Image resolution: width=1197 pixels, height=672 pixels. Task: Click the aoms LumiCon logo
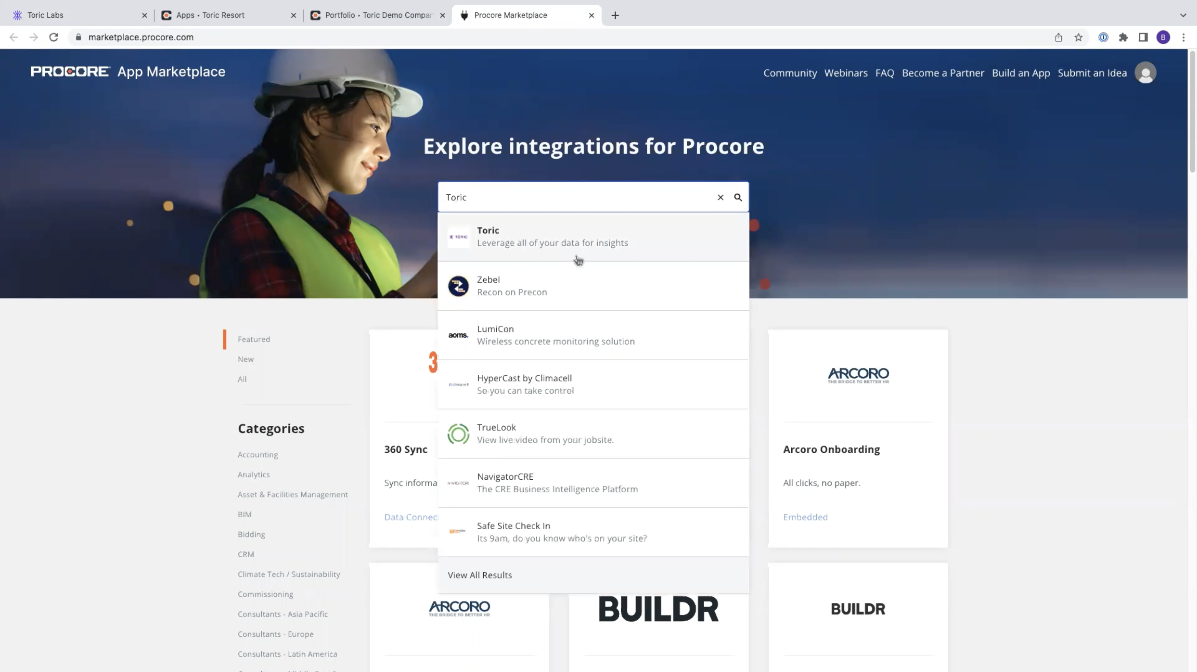pos(458,335)
